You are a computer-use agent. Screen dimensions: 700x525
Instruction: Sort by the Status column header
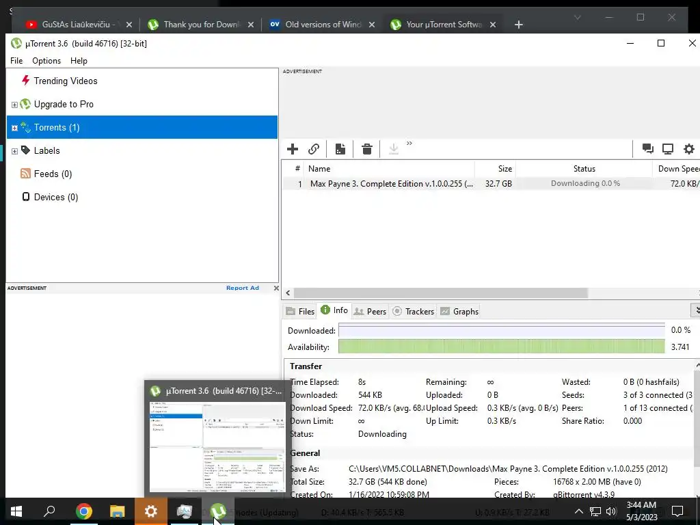(x=584, y=169)
